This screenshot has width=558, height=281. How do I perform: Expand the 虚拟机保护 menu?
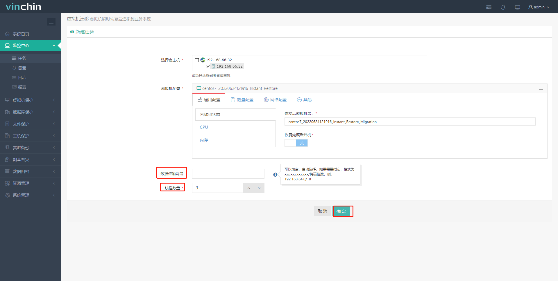[x=31, y=100]
